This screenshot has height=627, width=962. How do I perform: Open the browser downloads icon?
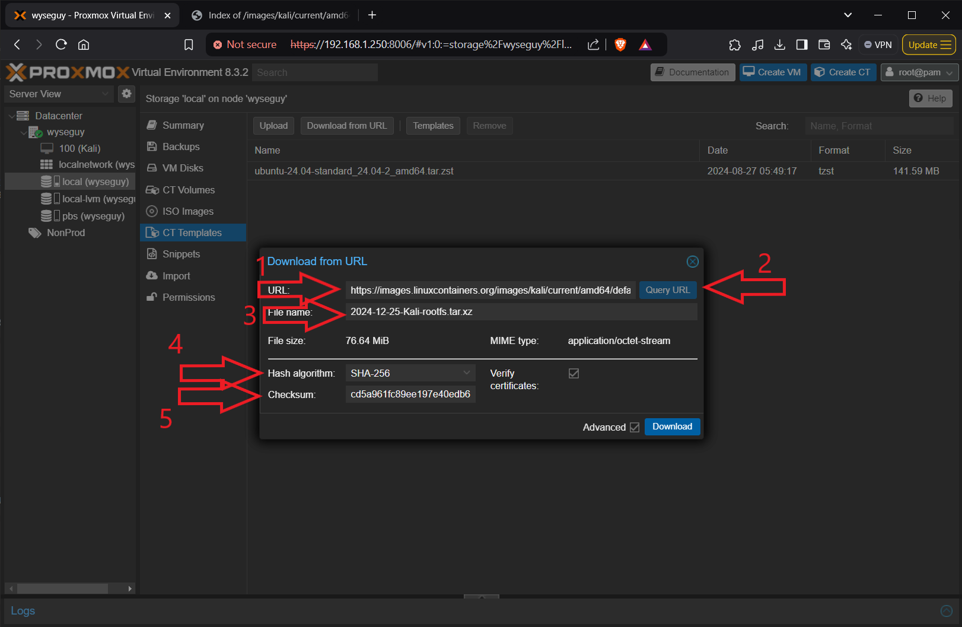pyautogui.click(x=780, y=44)
